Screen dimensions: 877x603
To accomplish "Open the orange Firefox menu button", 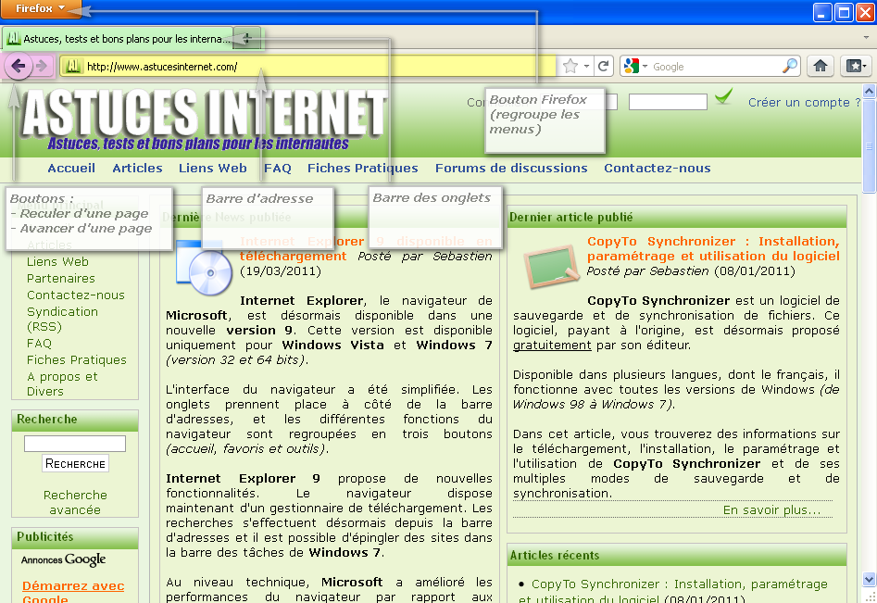I will (40, 8).
